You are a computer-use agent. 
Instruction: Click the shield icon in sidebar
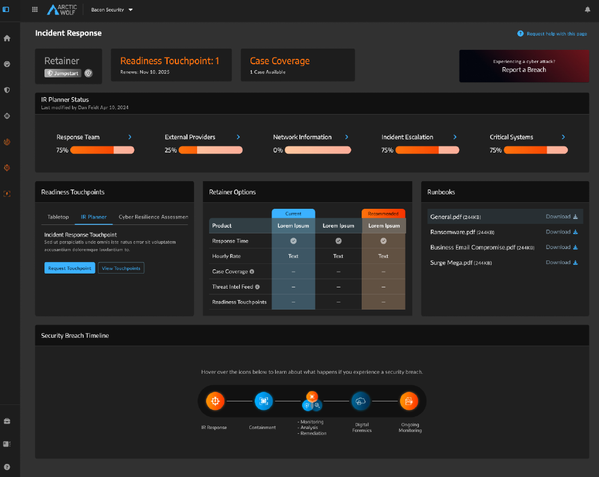(7, 90)
